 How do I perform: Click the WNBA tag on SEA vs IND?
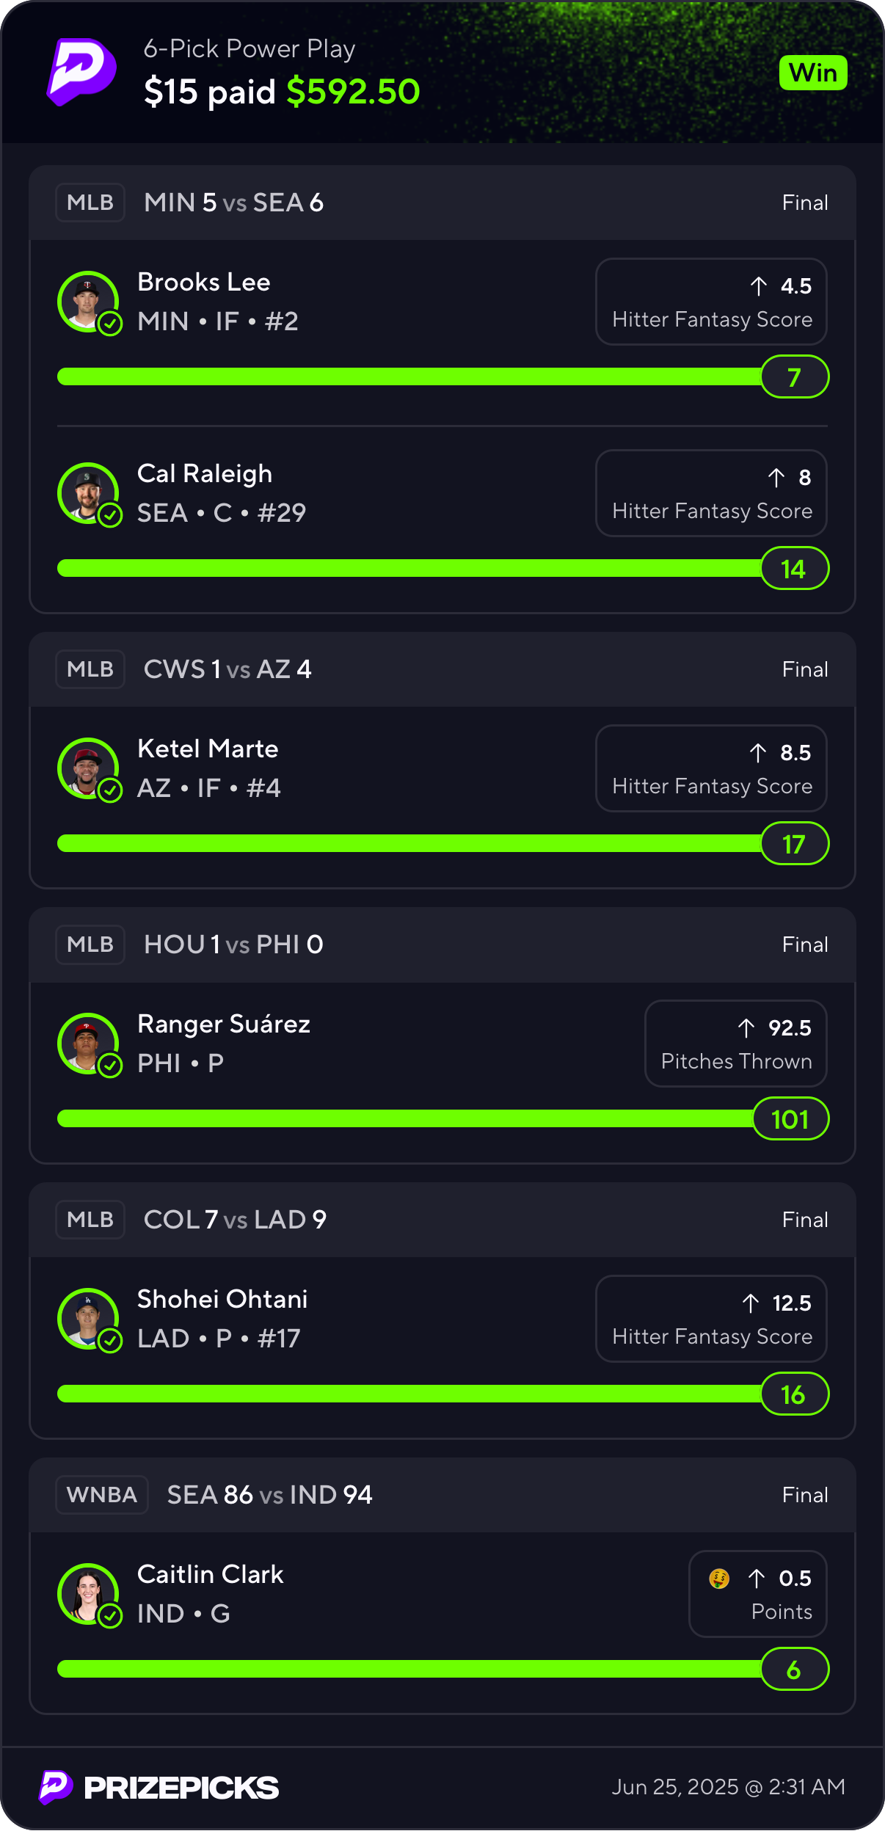[x=102, y=1495]
